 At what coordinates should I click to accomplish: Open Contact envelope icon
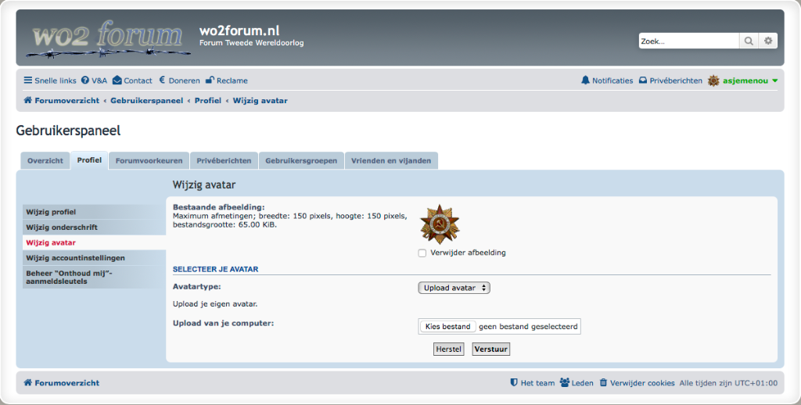pyautogui.click(x=117, y=81)
